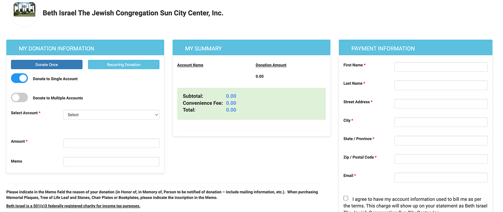Click the Beth Israel congregation logo image
The height and width of the screenshot is (212, 503).
click(x=25, y=10)
